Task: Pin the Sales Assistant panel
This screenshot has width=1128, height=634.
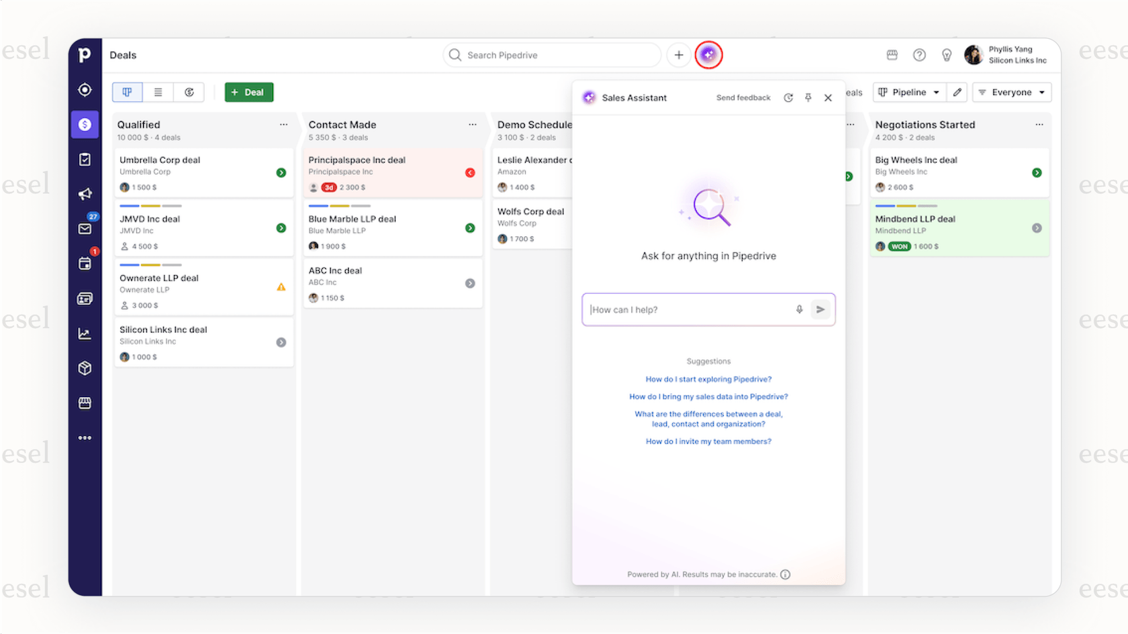Action: [808, 97]
